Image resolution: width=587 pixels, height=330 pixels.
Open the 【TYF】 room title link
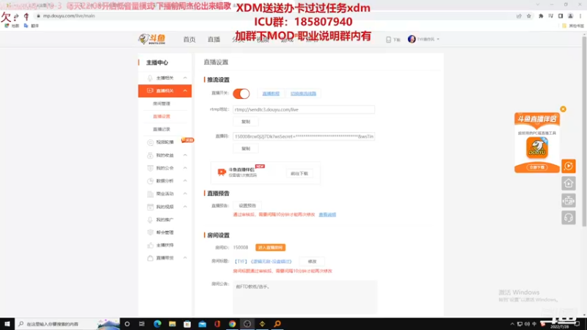coord(263,262)
